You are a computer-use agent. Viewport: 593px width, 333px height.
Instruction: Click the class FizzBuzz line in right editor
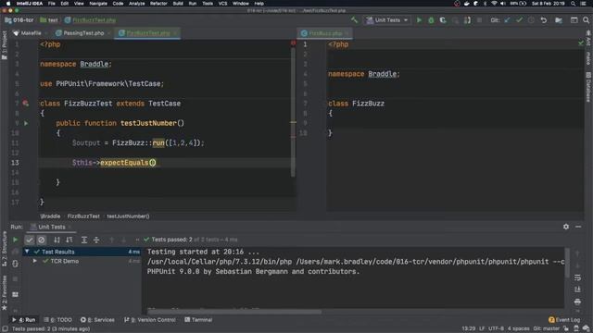click(356, 103)
